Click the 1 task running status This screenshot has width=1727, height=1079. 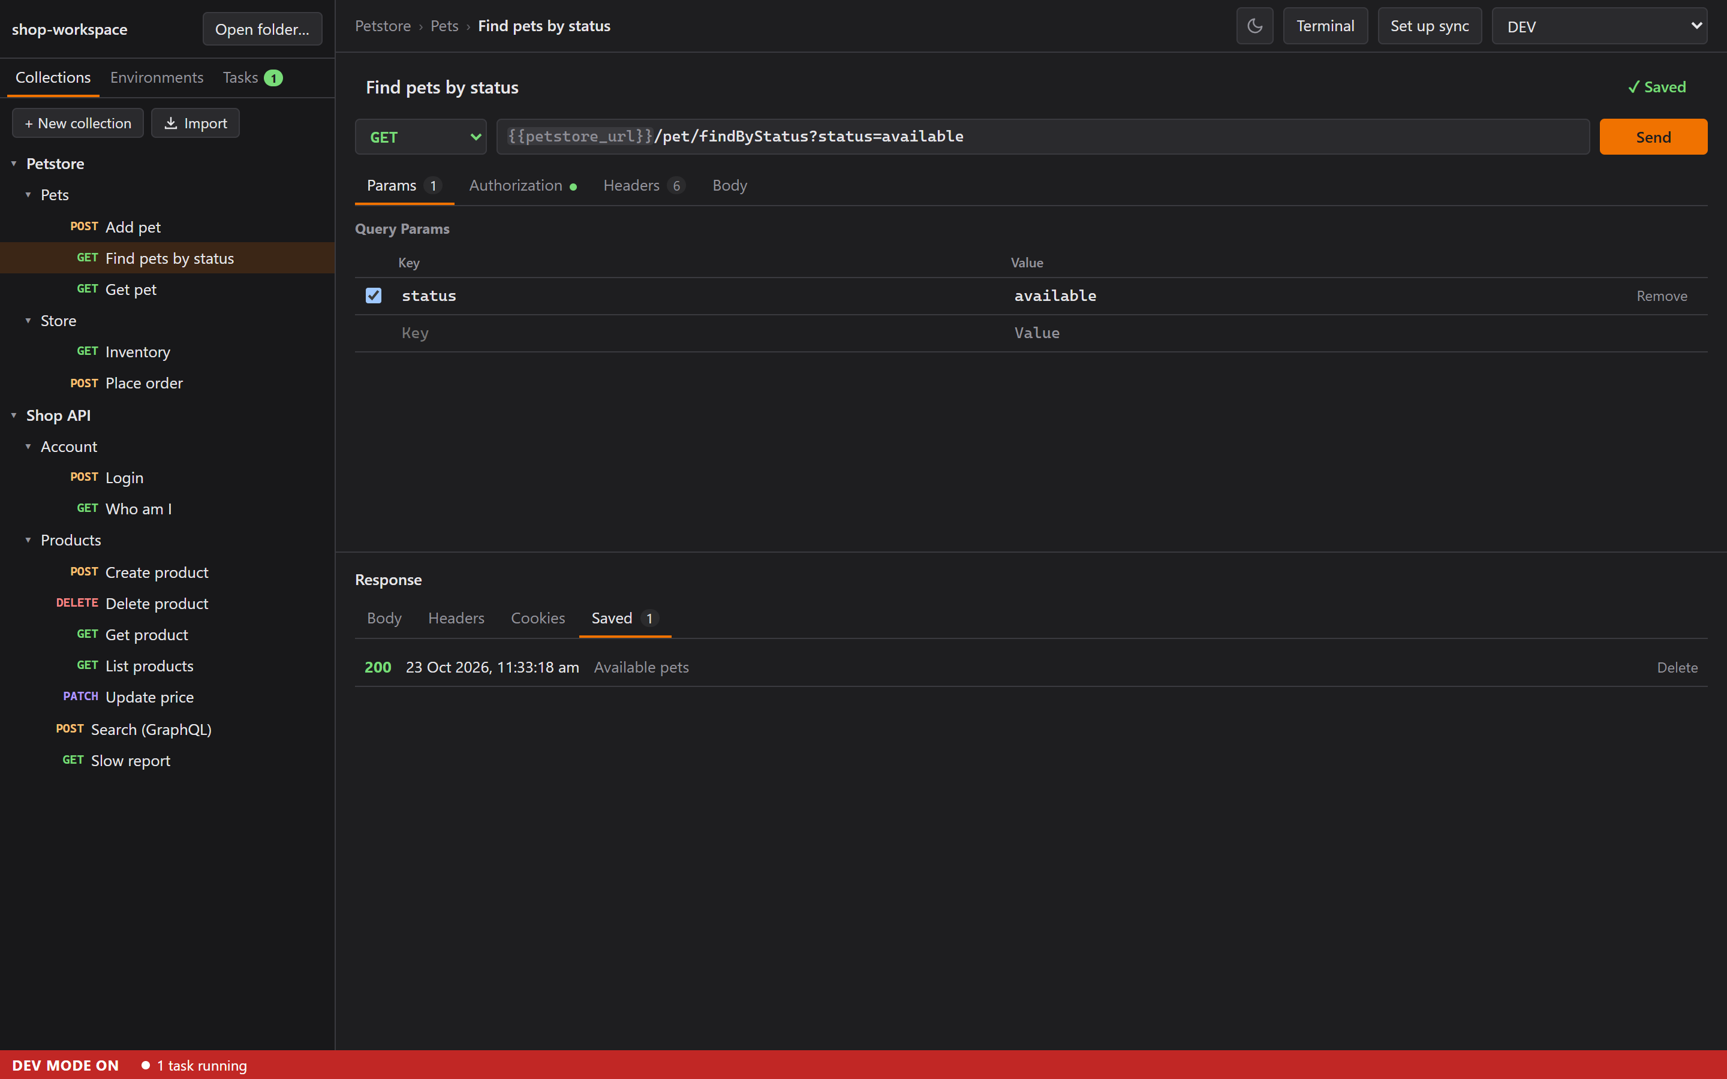click(194, 1065)
